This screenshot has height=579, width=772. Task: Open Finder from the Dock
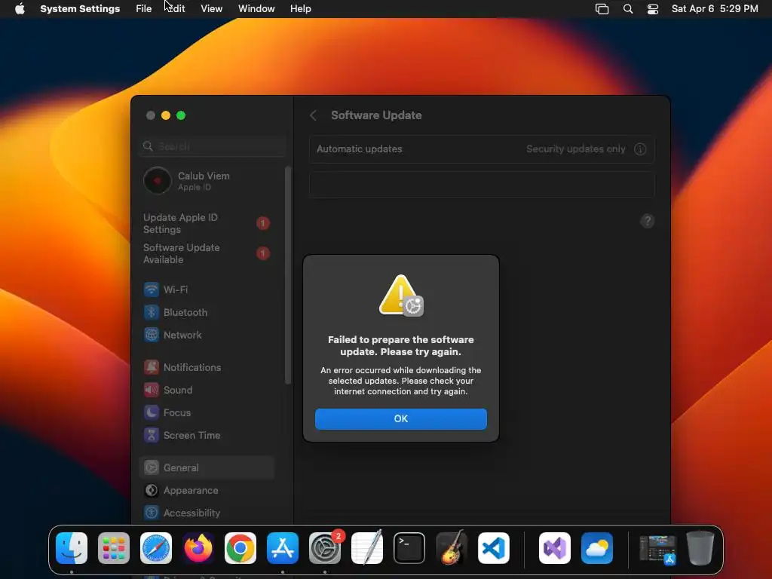pos(72,548)
